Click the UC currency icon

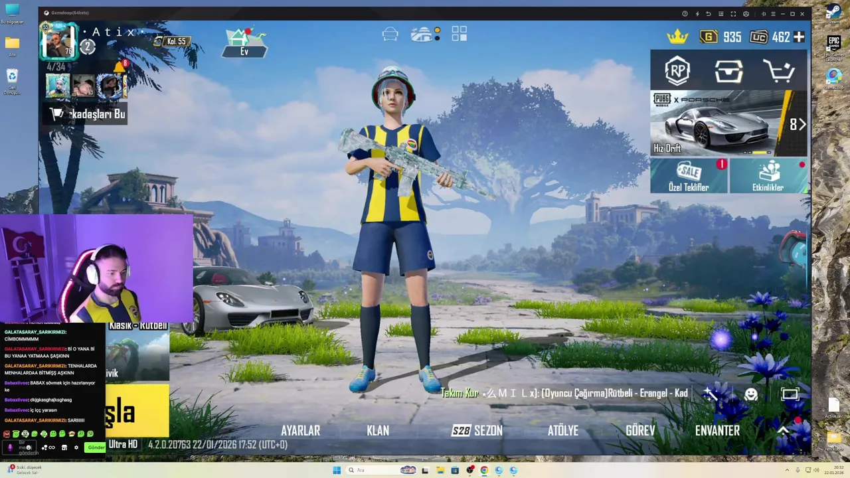point(759,37)
